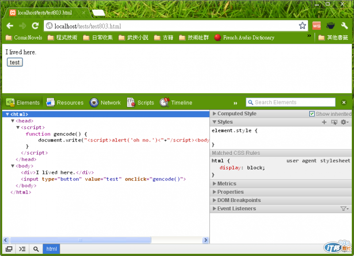Select the document.write code line
The image size is (354, 256).
(124, 140)
